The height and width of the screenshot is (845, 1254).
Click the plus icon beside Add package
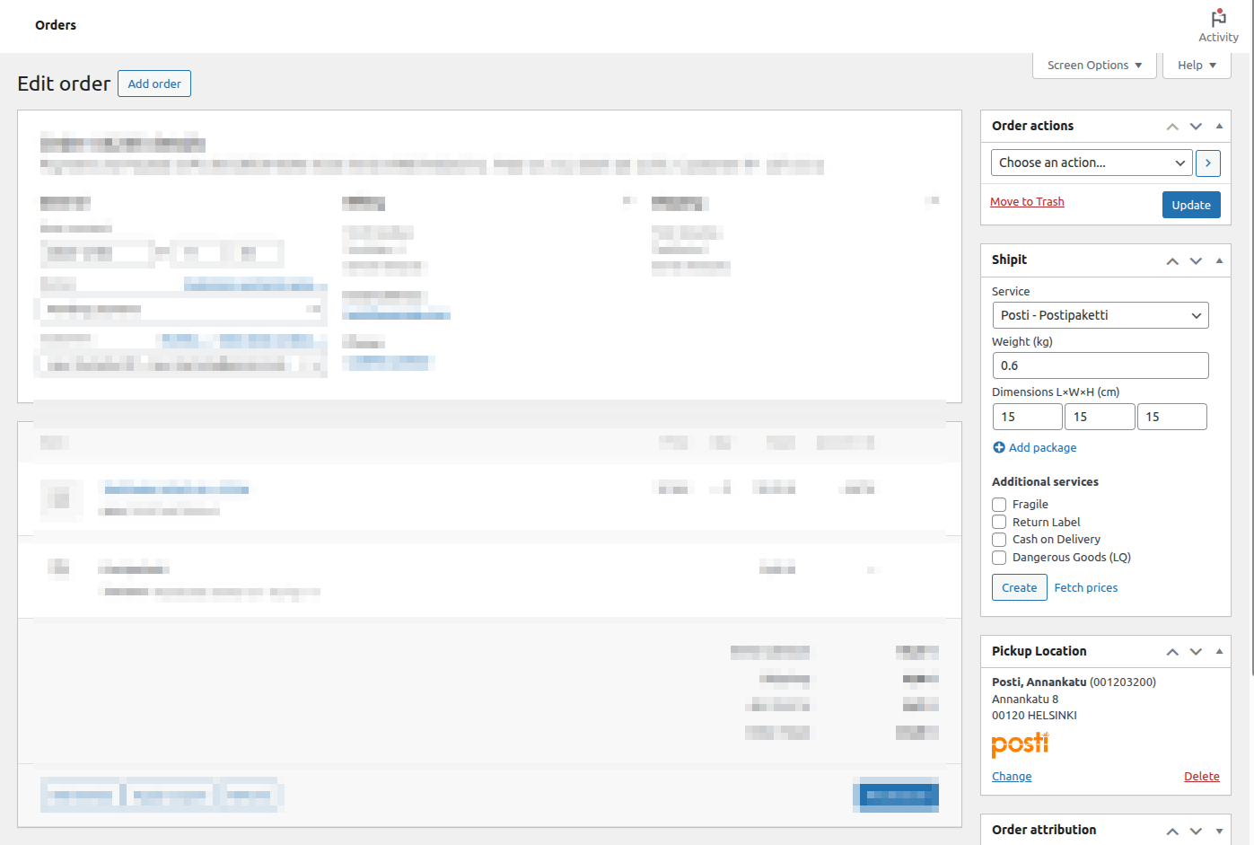(x=999, y=447)
